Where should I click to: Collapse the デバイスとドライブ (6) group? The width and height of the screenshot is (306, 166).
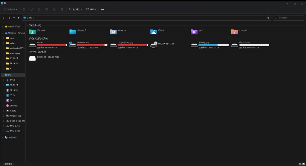coord(27,39)
